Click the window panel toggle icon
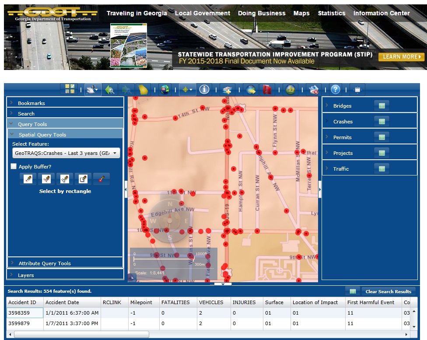Viewport: 427px width, 340px height. pos(357,90)
